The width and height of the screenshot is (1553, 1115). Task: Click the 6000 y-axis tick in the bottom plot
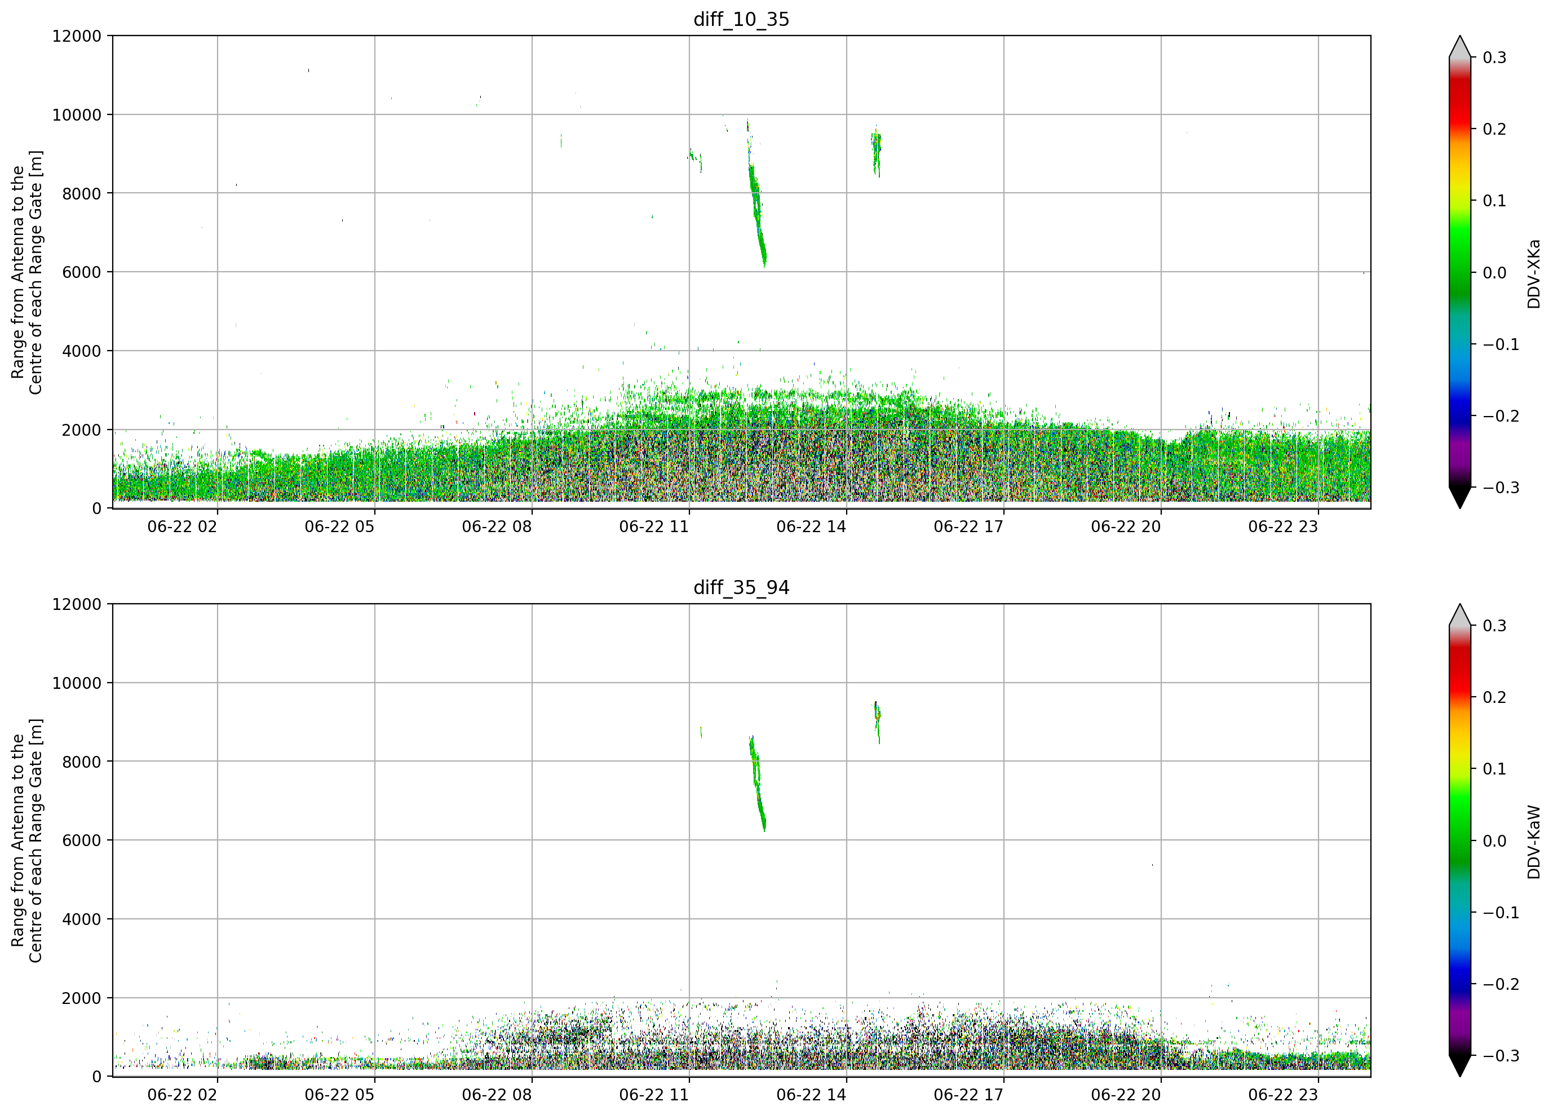click(82, 841)
